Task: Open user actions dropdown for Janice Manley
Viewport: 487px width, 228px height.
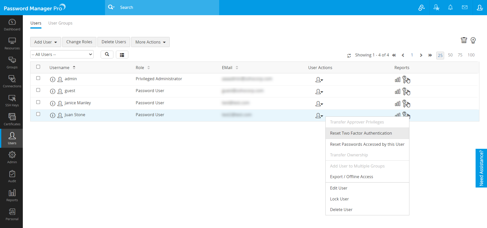Action: tap(319, 104)
